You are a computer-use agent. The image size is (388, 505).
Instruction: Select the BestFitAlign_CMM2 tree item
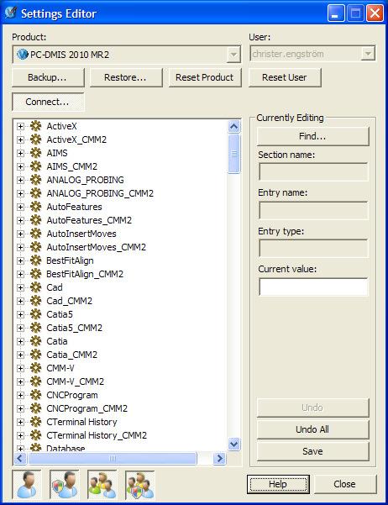pos(85,274)
